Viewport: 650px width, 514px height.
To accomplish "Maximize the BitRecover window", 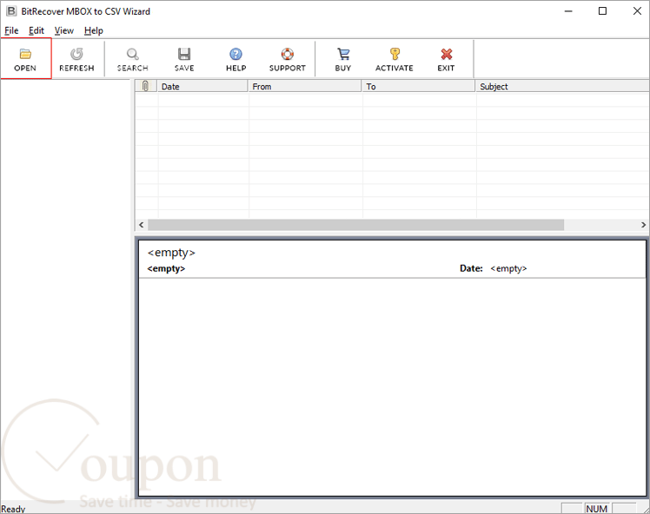I will [x=603, y=11].
